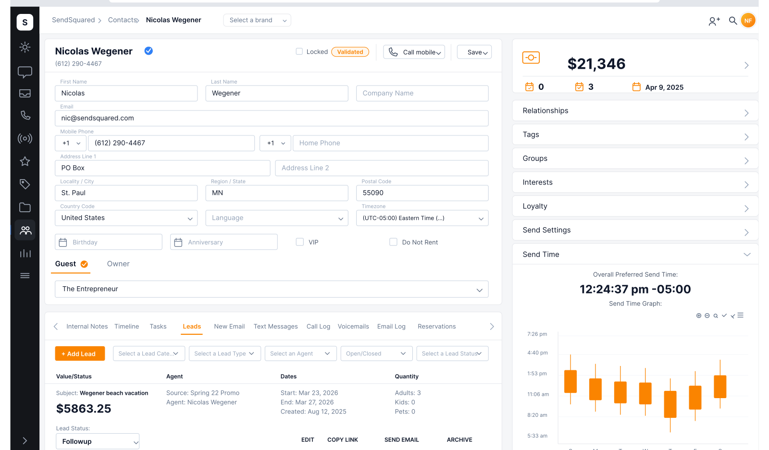This screenshot has width=769, height=450.
Task: Open the Country Code United States dropdown
Action: point(126,218)
